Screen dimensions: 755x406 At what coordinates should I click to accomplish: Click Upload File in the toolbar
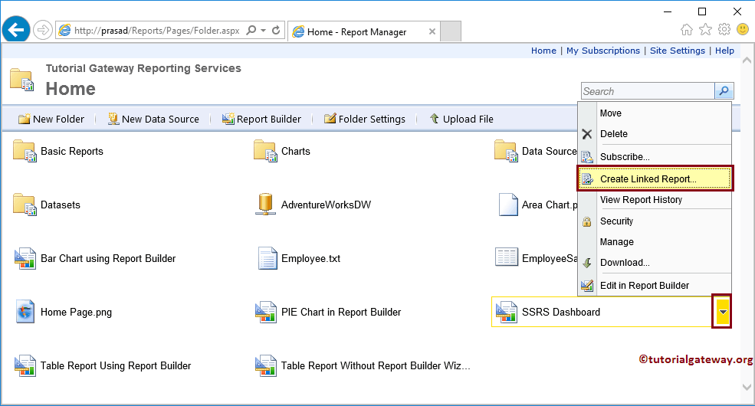(461, 119)
